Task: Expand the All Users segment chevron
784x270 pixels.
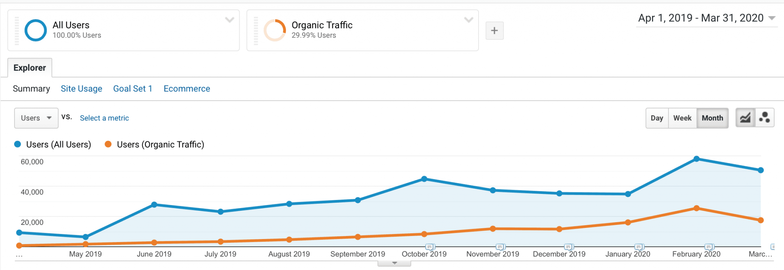Action: click(229, 20)
